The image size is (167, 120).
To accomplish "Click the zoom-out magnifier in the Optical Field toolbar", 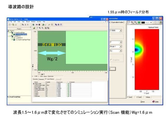I will (136, 22).
